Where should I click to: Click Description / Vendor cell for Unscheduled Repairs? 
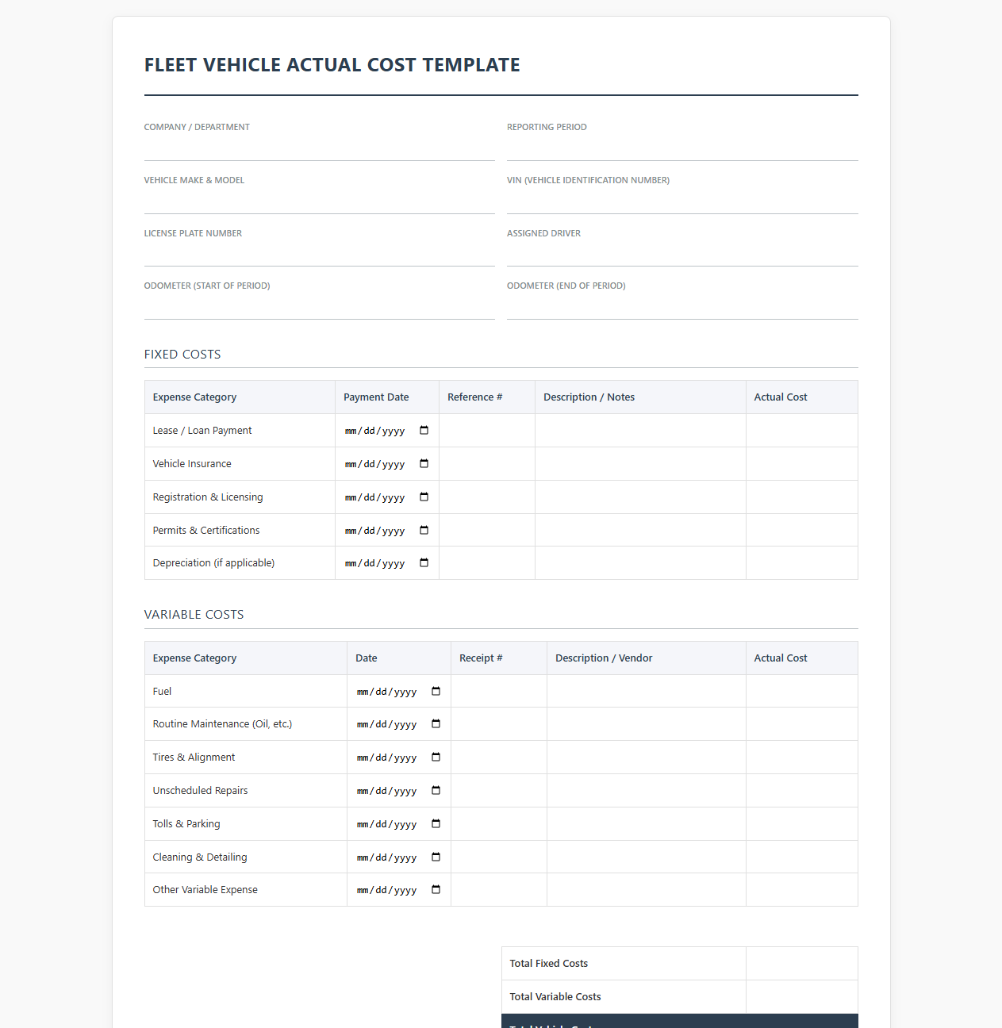click(x=647, y=791)
